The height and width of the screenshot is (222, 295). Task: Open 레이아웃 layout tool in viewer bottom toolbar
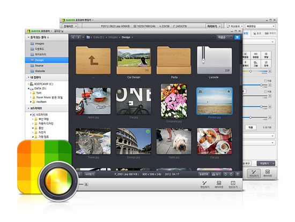(x=219, y=185)
